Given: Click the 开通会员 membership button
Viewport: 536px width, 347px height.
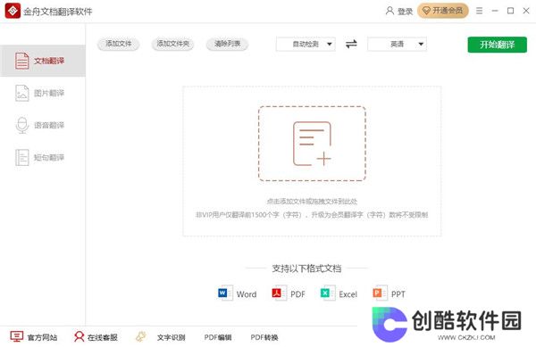Looking at the screenshot, I should pos(443,11).
